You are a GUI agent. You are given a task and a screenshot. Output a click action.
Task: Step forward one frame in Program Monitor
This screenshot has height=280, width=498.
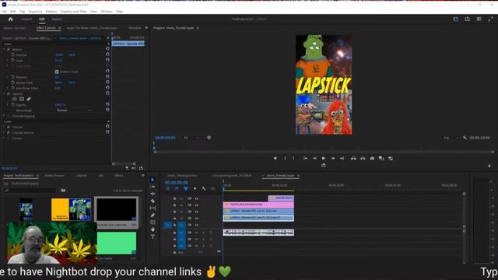[x=333, y=159]
